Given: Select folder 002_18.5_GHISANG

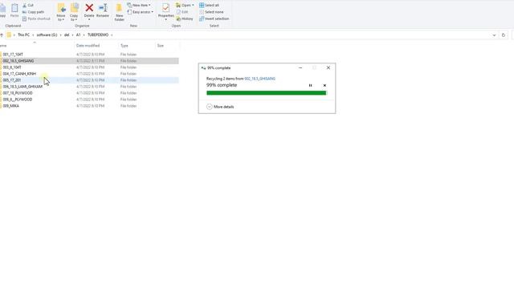Looking at the screenshot, I should coord(18,61).
